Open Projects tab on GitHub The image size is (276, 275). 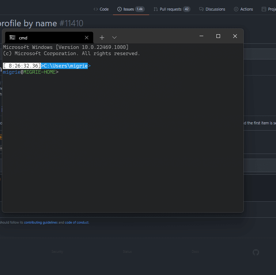point(269,9)
